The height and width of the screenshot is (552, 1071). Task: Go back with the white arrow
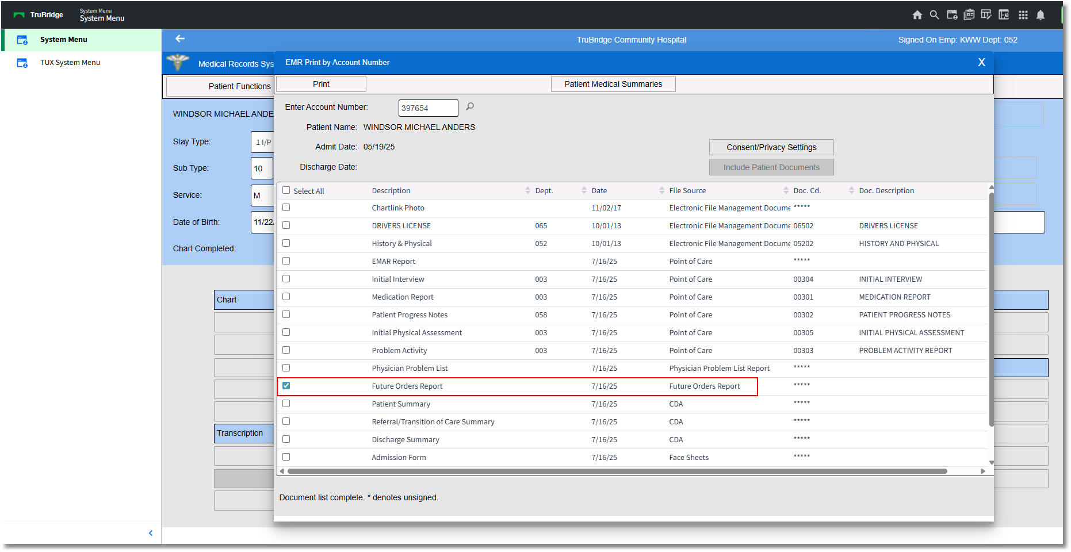180,39
